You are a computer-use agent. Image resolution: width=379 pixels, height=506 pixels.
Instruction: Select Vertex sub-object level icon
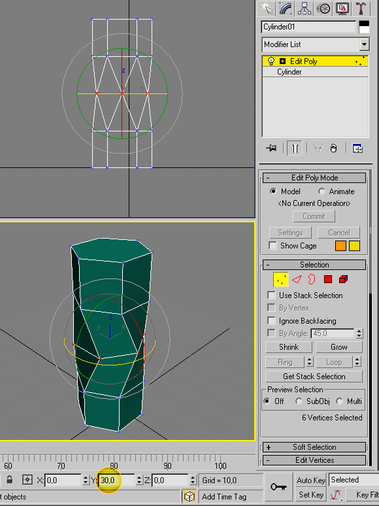click(x=280, y=279)
